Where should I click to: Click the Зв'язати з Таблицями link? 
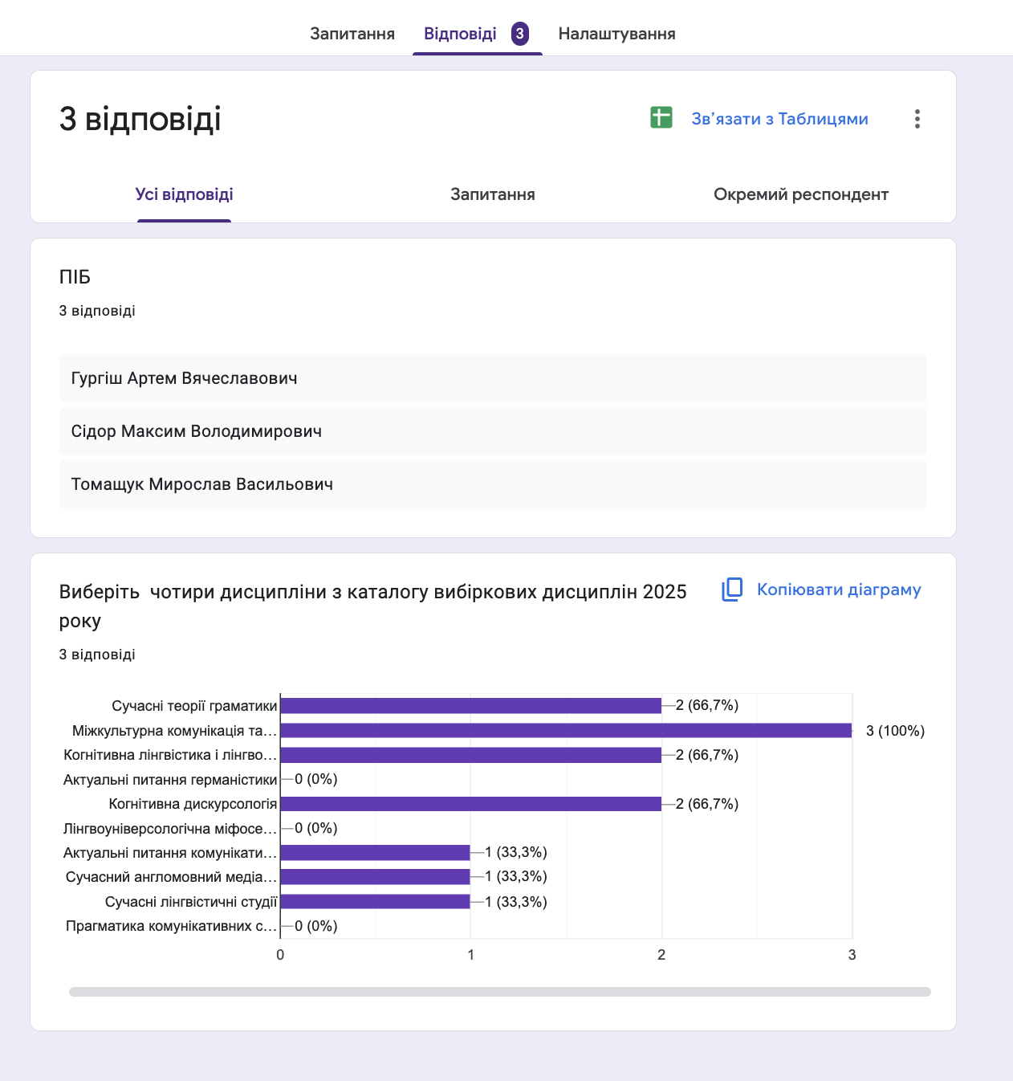click(x=779, y=119)
